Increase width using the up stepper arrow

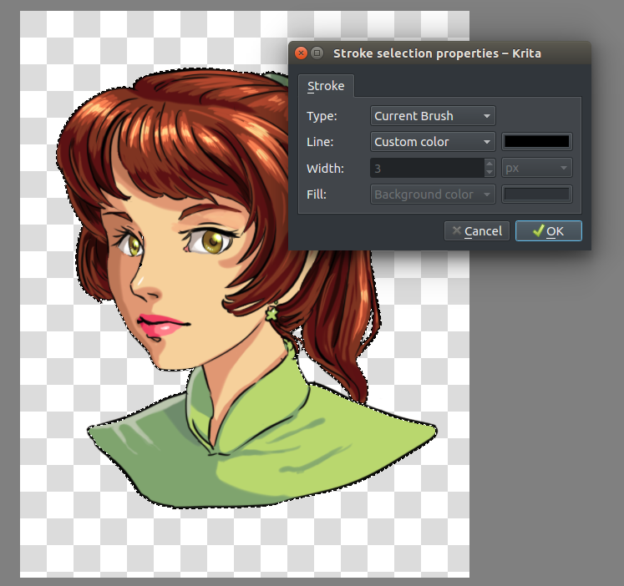click(490, 164)
